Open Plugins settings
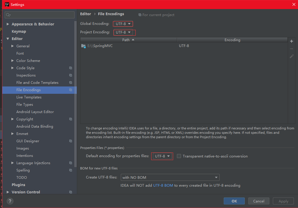This screenshot has height=208, width=298. pyautogui.click(x=18, y=185)
